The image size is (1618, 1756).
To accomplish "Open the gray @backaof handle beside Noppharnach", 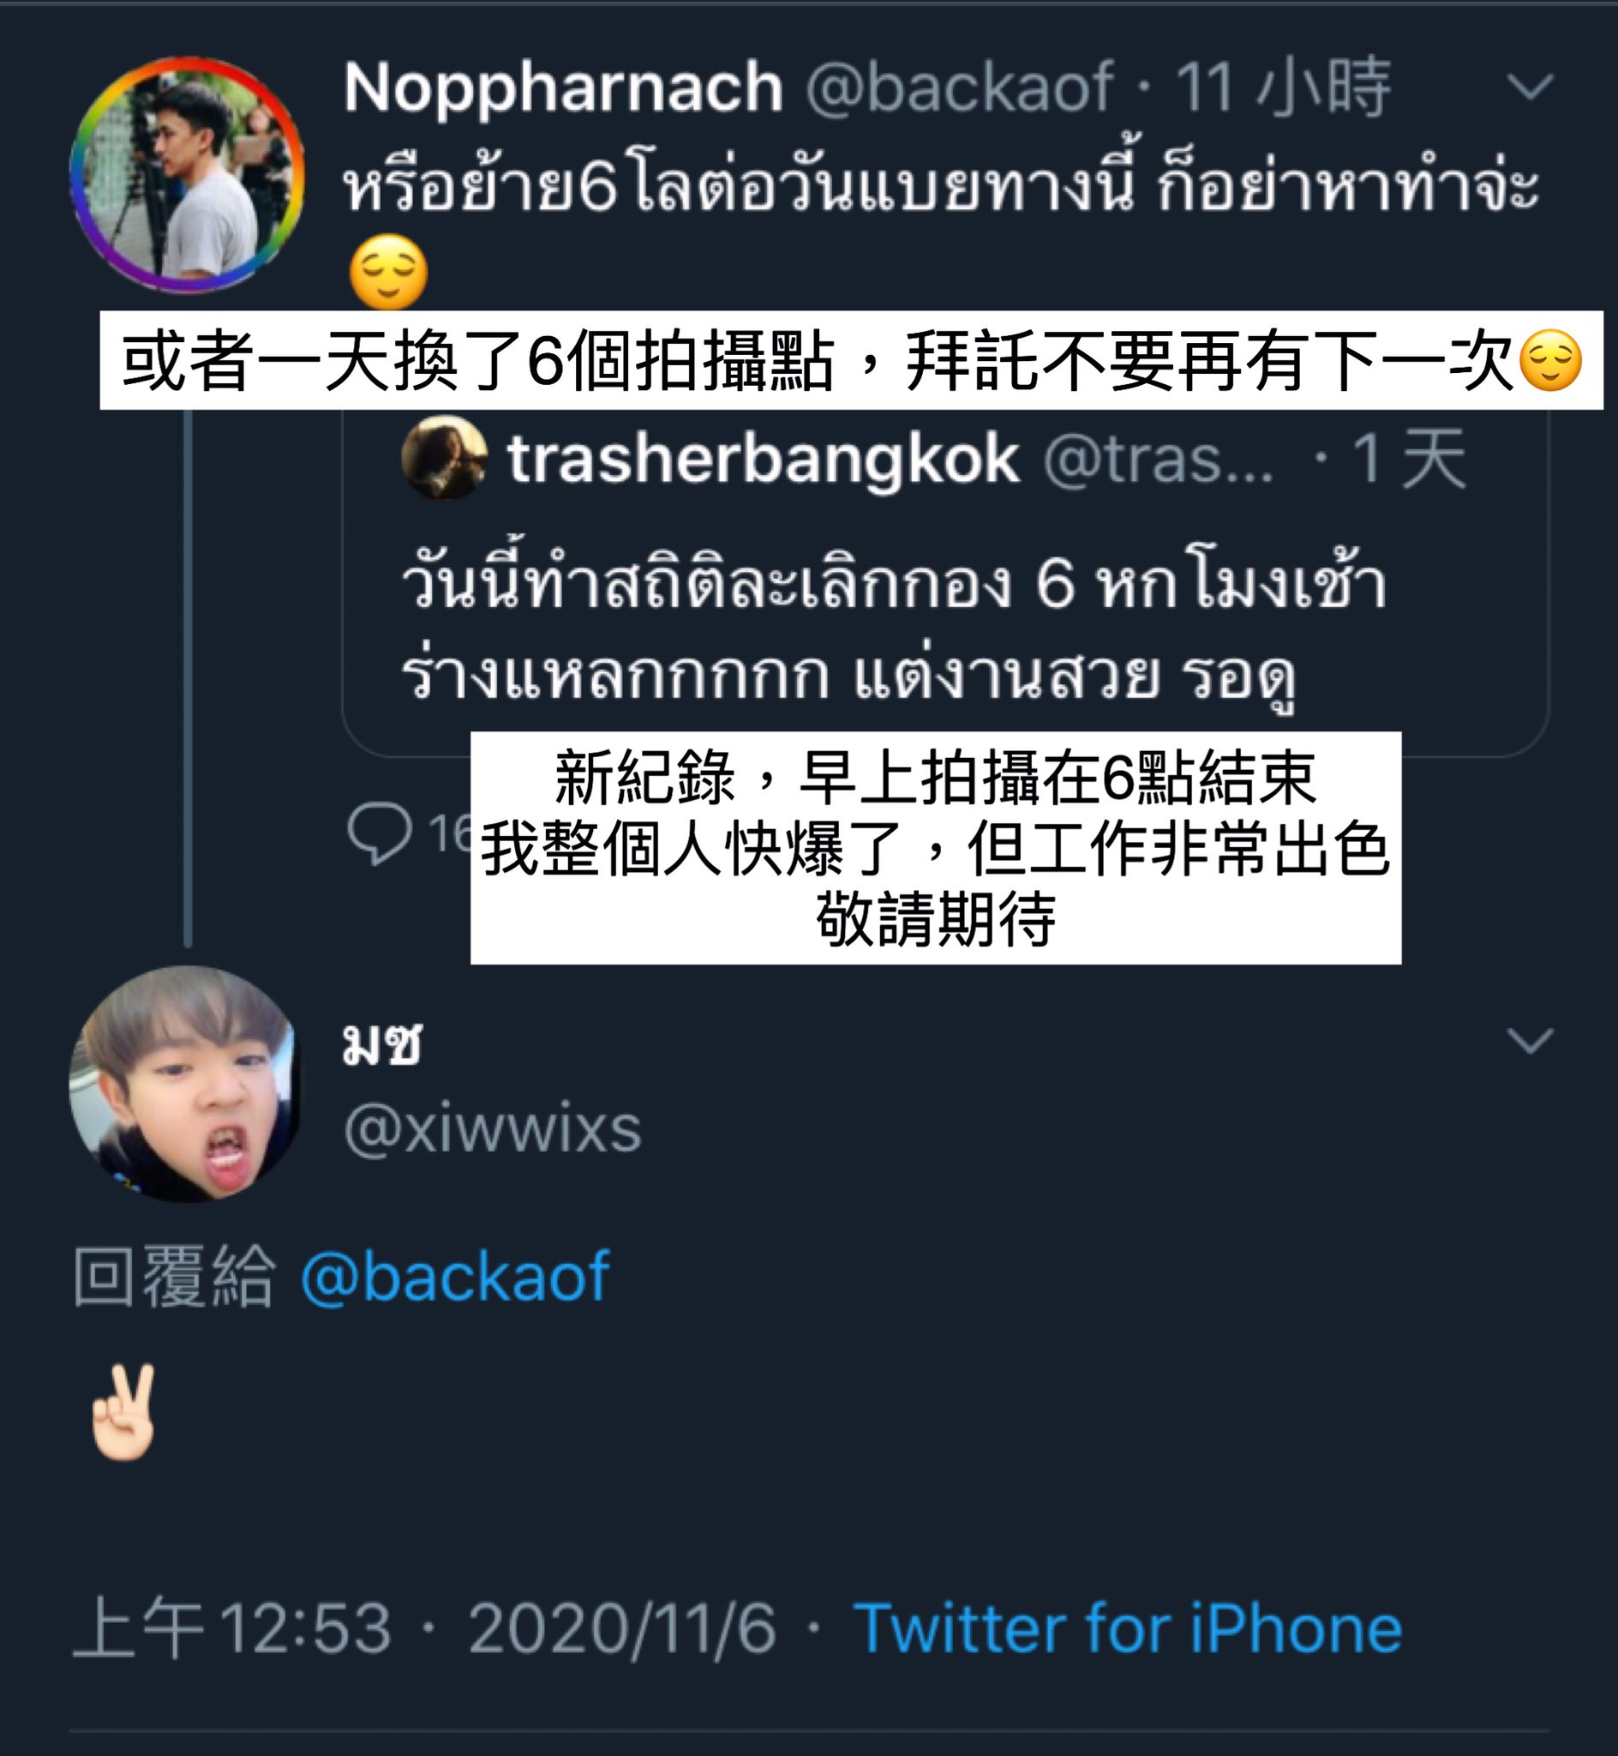I will 959,89.
